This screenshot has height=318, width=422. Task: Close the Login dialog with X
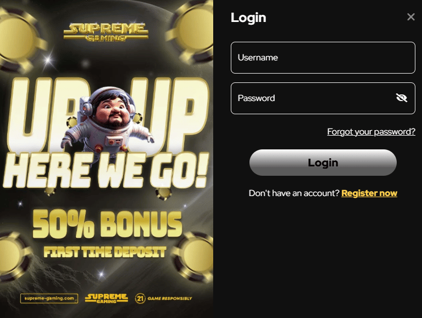(410, 17)
